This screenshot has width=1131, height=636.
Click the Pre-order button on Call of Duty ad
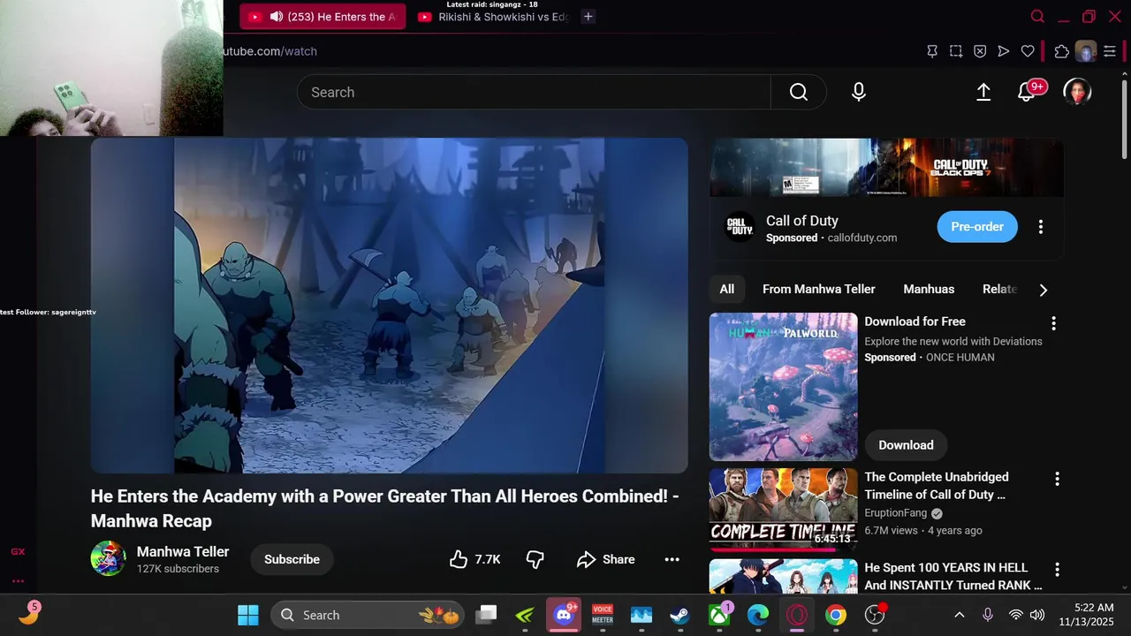tap(977, 227)
